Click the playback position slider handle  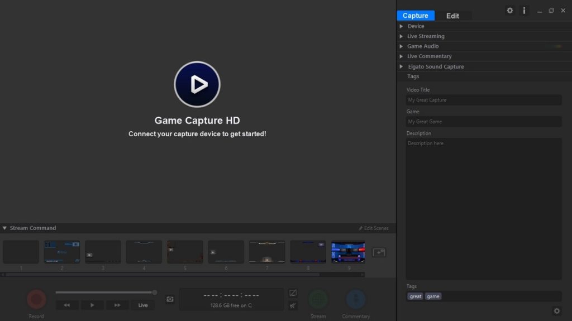pyautogui.click(x=155, y=292)
